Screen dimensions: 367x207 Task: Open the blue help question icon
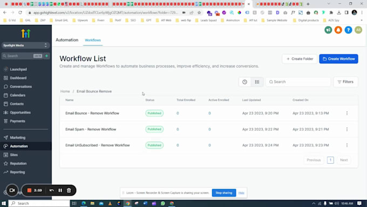point(348,30)
